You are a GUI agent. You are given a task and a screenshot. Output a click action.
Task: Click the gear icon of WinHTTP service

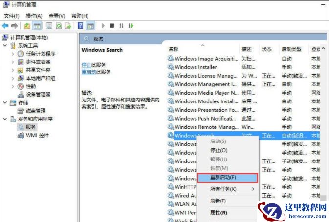(171, 186)
